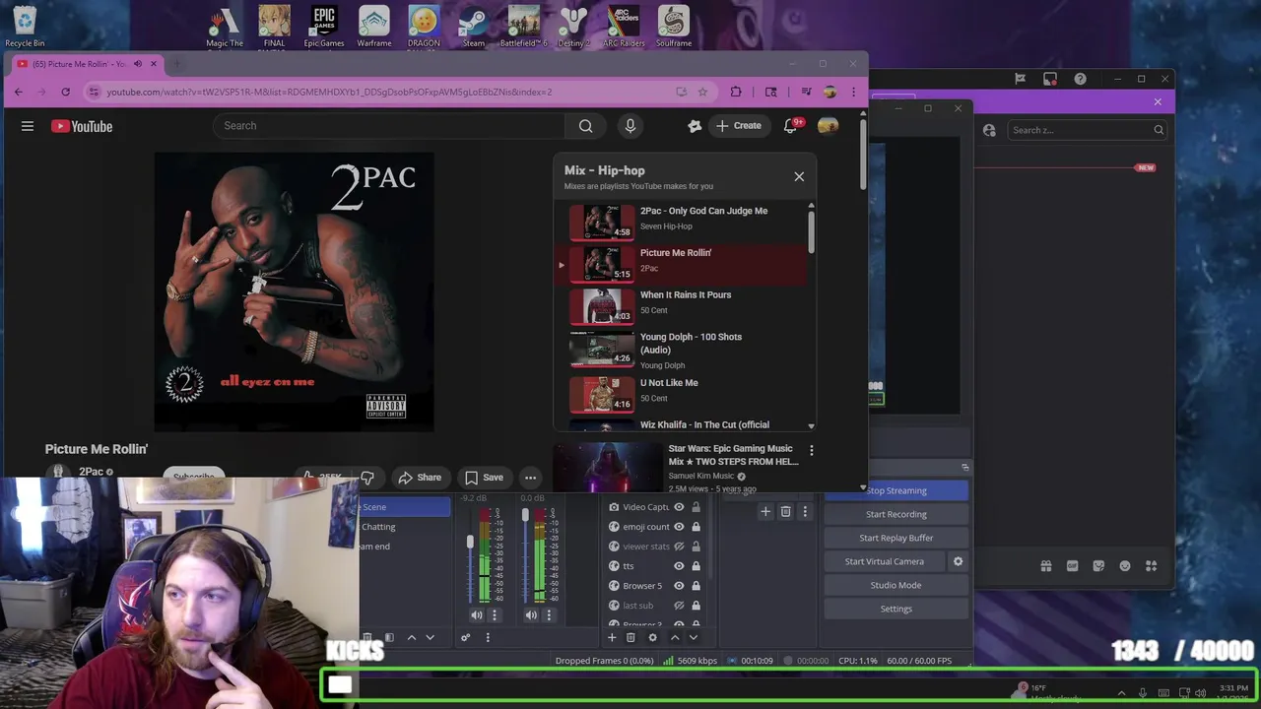Show hidden icons in the system tray
The width and height of the screenshot is (1261, 709).
tap(1121, 693)
